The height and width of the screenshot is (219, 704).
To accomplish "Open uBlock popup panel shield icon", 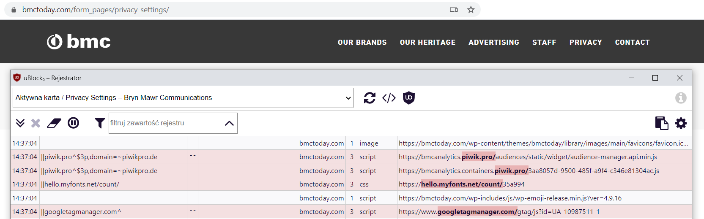I will coord(409,98).
